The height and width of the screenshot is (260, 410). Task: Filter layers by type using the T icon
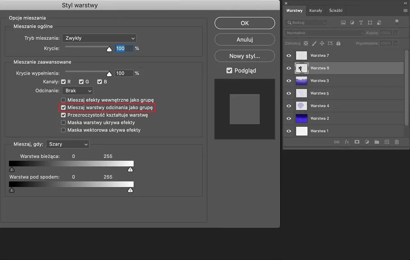[x=361, y=22]
